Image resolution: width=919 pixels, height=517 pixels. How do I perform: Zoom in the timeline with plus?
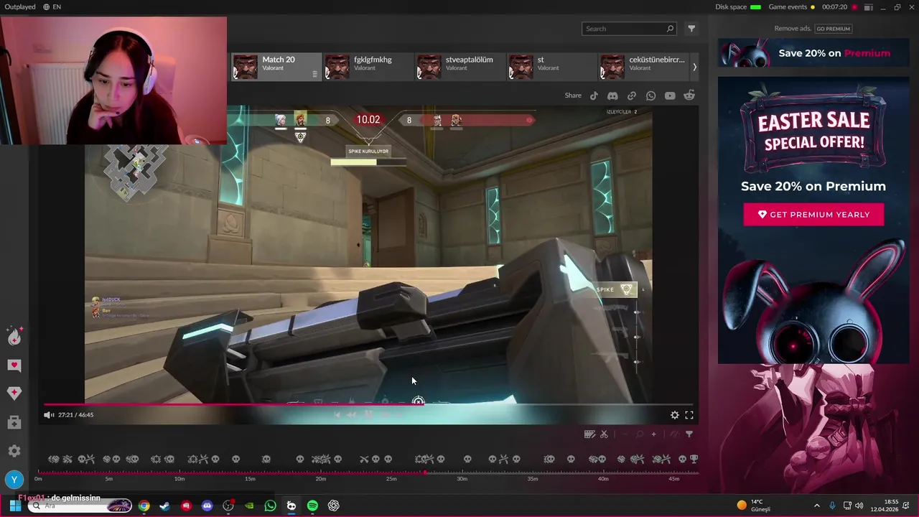(x=653, y=434)
